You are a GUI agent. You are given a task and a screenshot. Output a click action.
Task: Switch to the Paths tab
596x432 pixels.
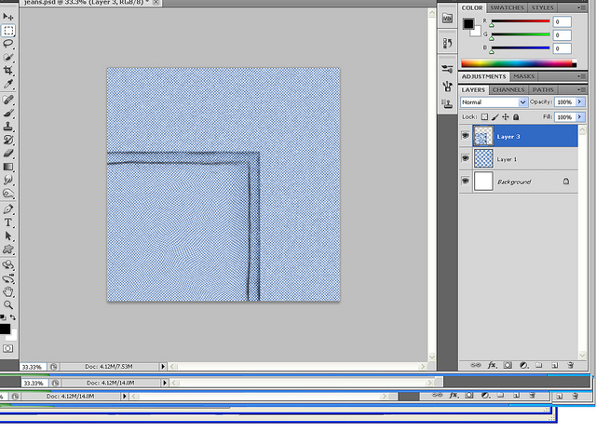tap(543, 89)
